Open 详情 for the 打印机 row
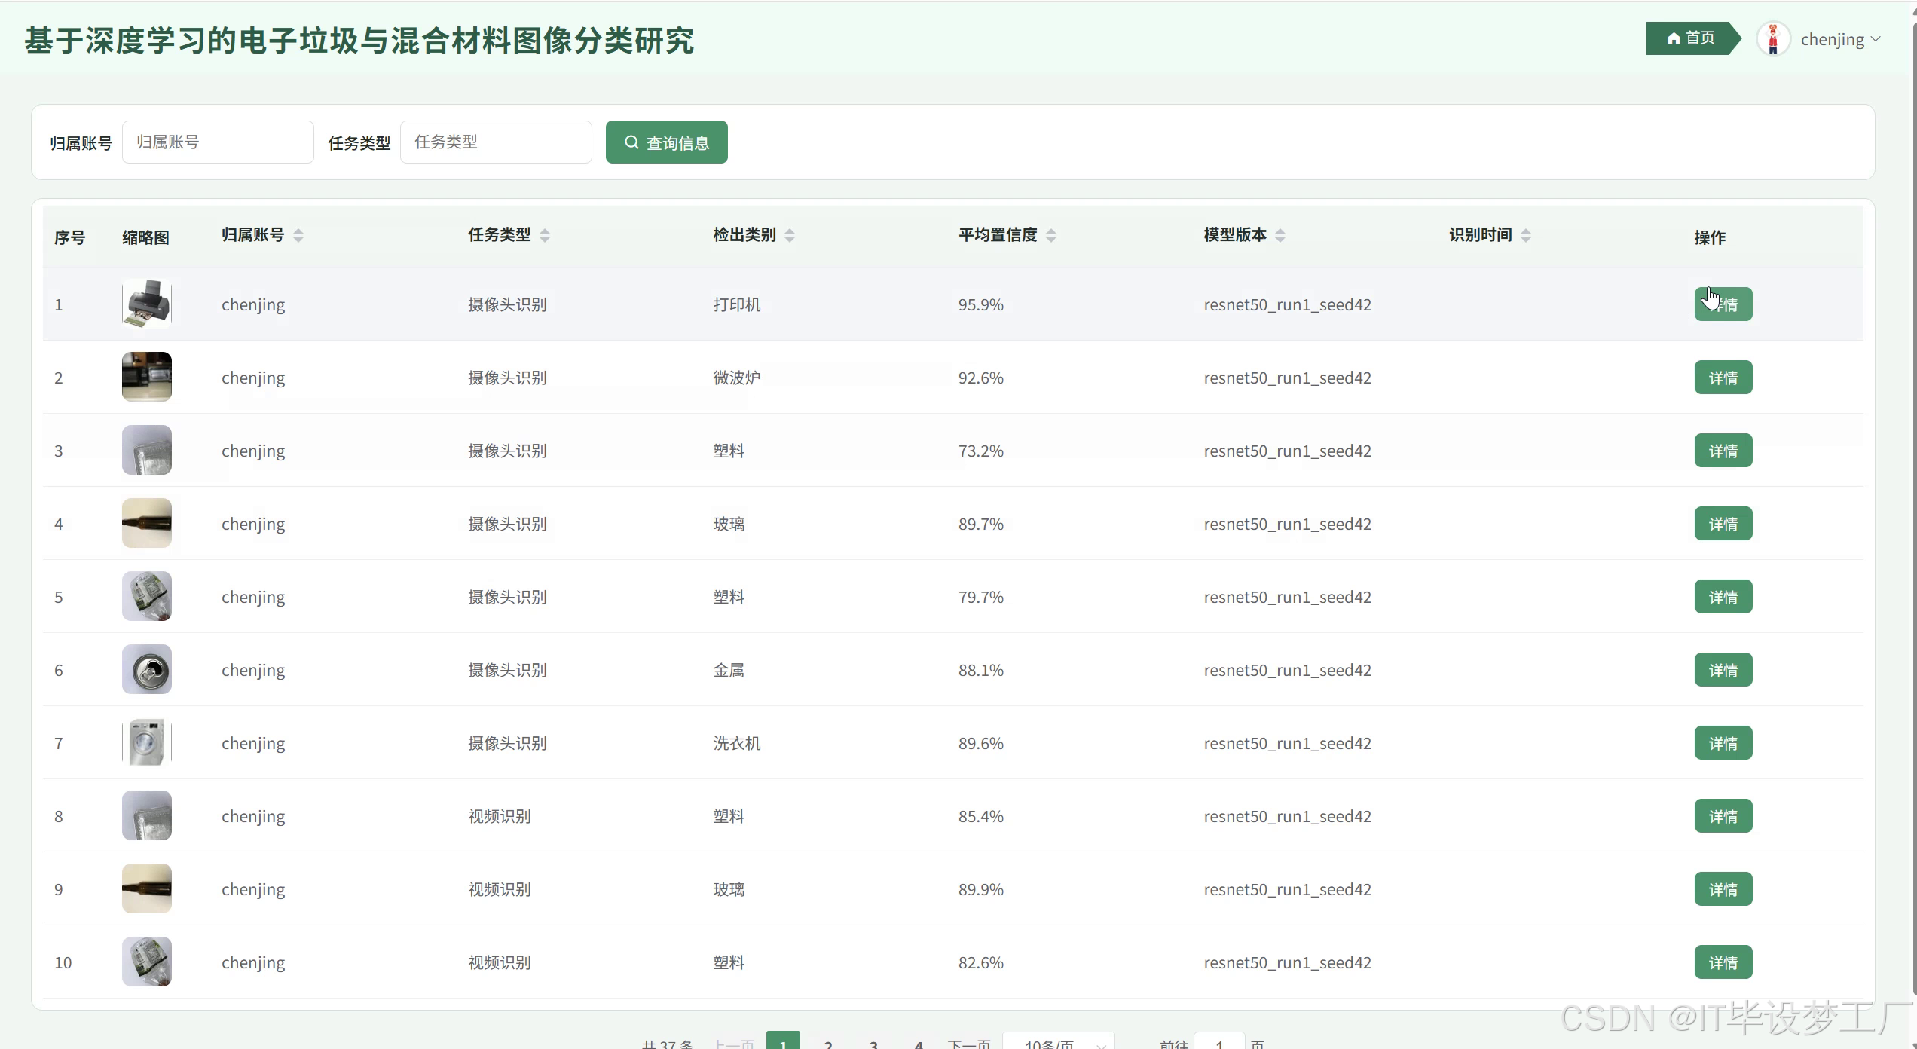This screenshot has height=1049, width=1917. [x=1723, y=304]
